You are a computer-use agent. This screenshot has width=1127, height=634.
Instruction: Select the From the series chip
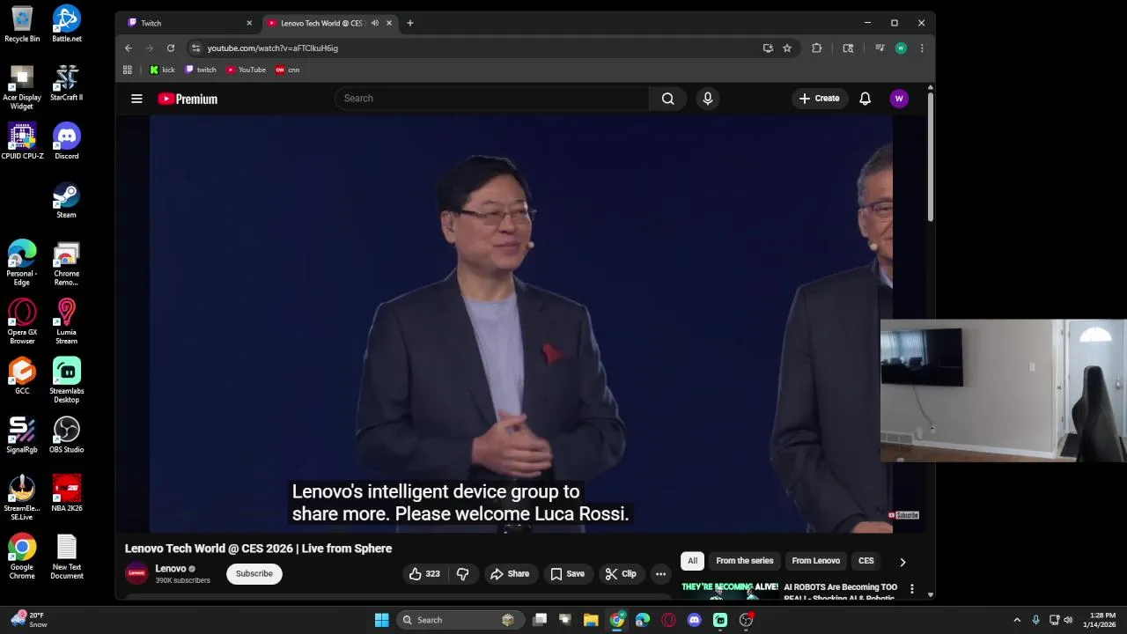[745, 561]
